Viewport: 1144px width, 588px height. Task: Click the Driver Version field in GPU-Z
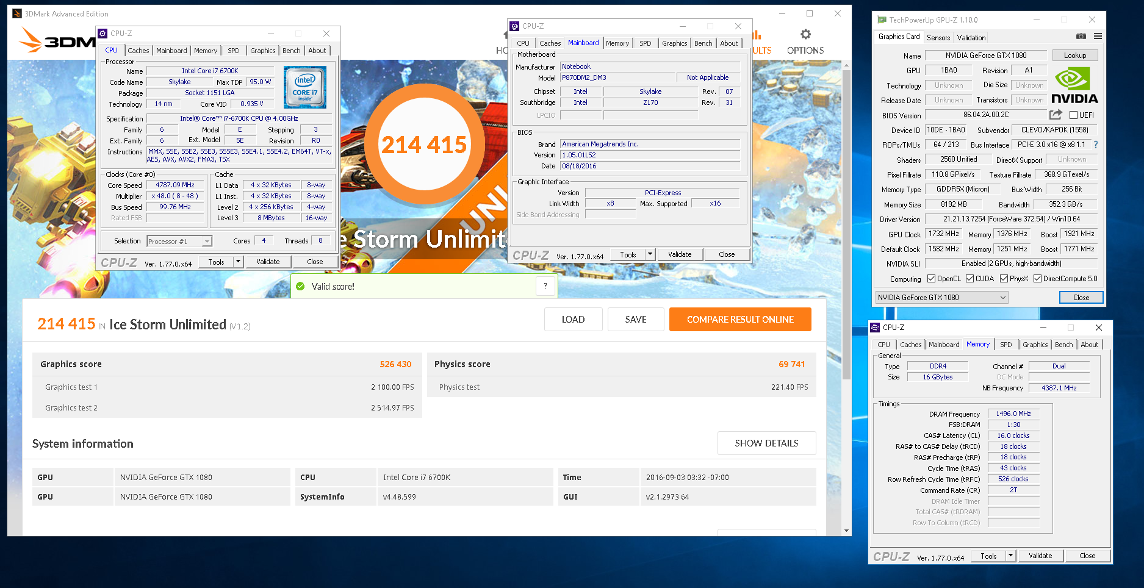[x=1012, y=218]
